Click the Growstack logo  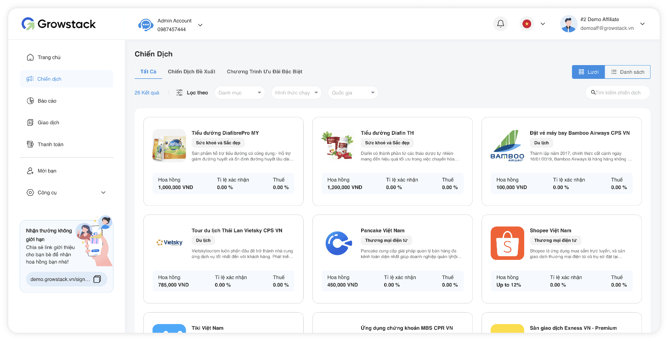(59, 24)
